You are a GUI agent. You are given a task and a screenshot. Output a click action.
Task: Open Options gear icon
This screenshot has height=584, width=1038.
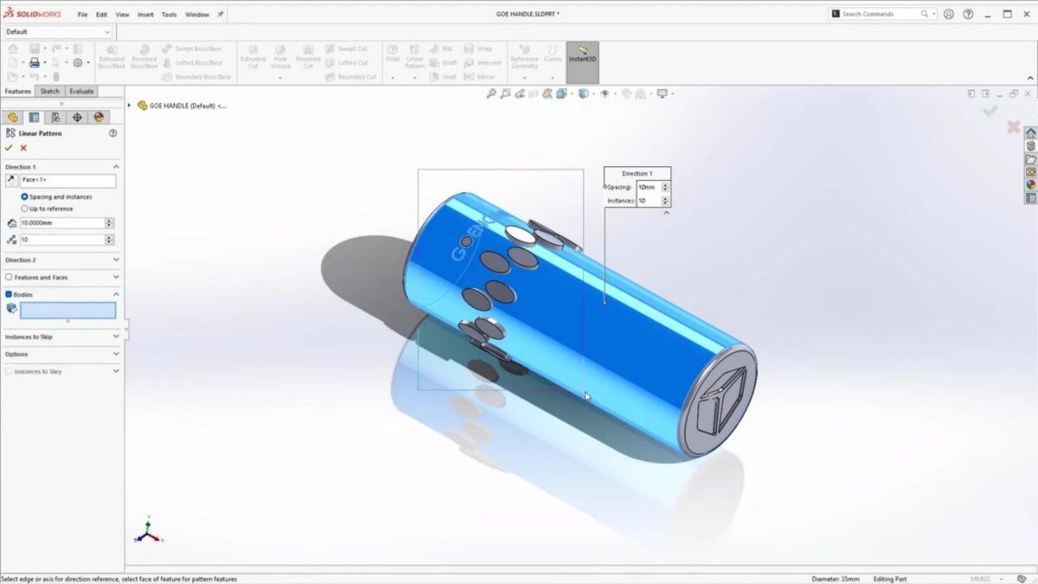point(78,62)
